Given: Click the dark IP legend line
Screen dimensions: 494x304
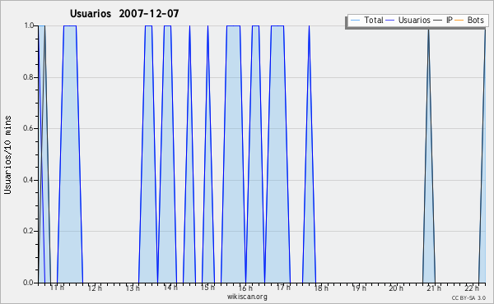Looking at the screenshot, I should (x=438, y=21).
